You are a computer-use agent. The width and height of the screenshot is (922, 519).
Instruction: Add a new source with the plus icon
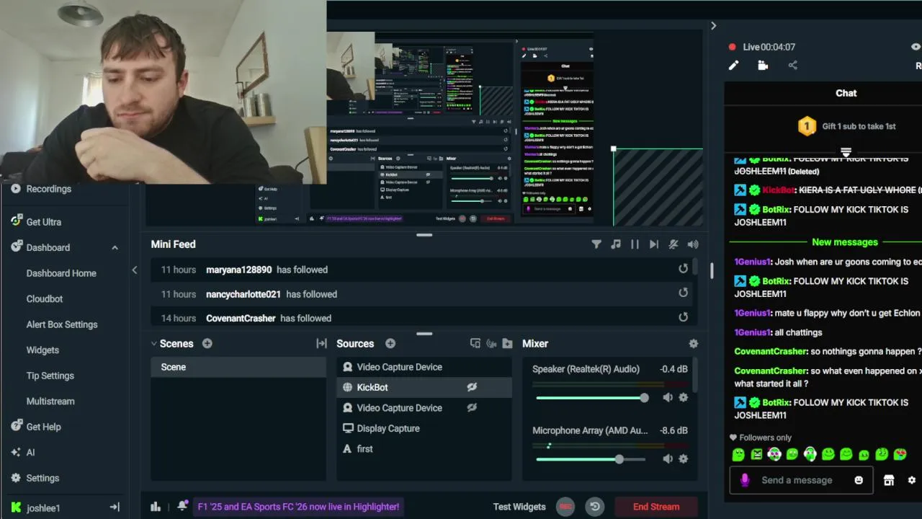pos(390,344)
